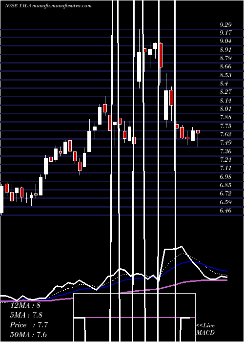This screenshot has width=244, height=342.
Task: Click the 12MA : 8 legend entry
Action: (x=25, y=305)
